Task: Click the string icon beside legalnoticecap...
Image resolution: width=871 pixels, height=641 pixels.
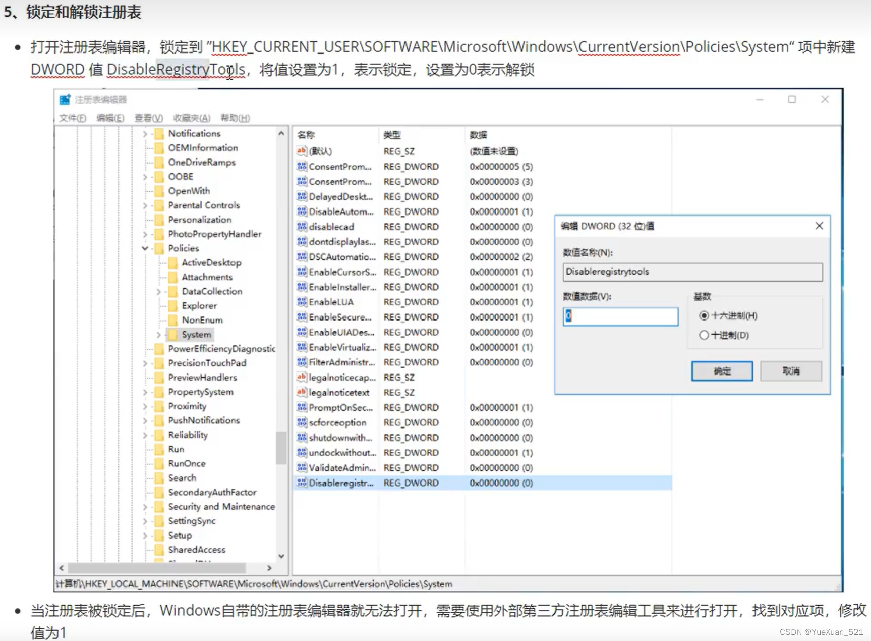Action: [x=302, y=377]
